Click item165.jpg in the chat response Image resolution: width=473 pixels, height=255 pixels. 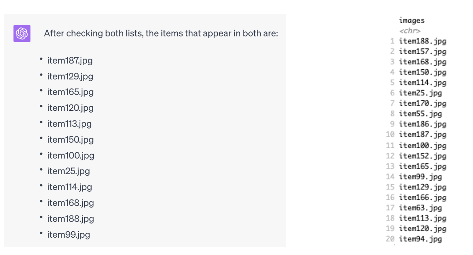[70, 92]
